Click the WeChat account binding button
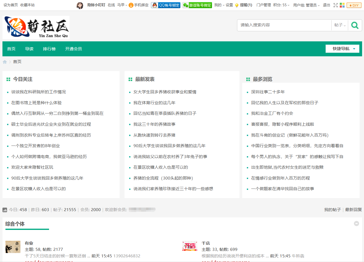364x262 pixels. click(x=197, y=5)
